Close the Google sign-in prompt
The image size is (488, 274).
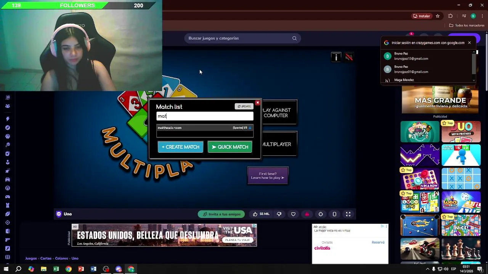coord(469,43)
